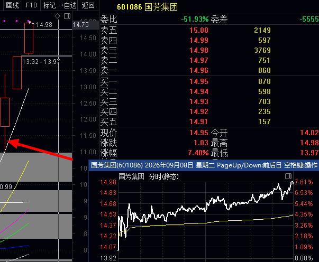Image resolution: width=319 pixels, height=262 pixels.
Task: Click the 标记 mark button
Action: point(49,5)
